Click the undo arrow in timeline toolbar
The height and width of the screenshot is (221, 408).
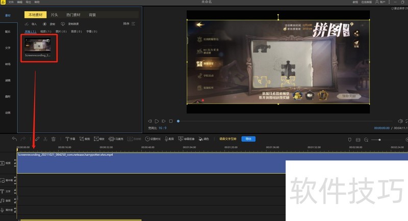(14, 139)
